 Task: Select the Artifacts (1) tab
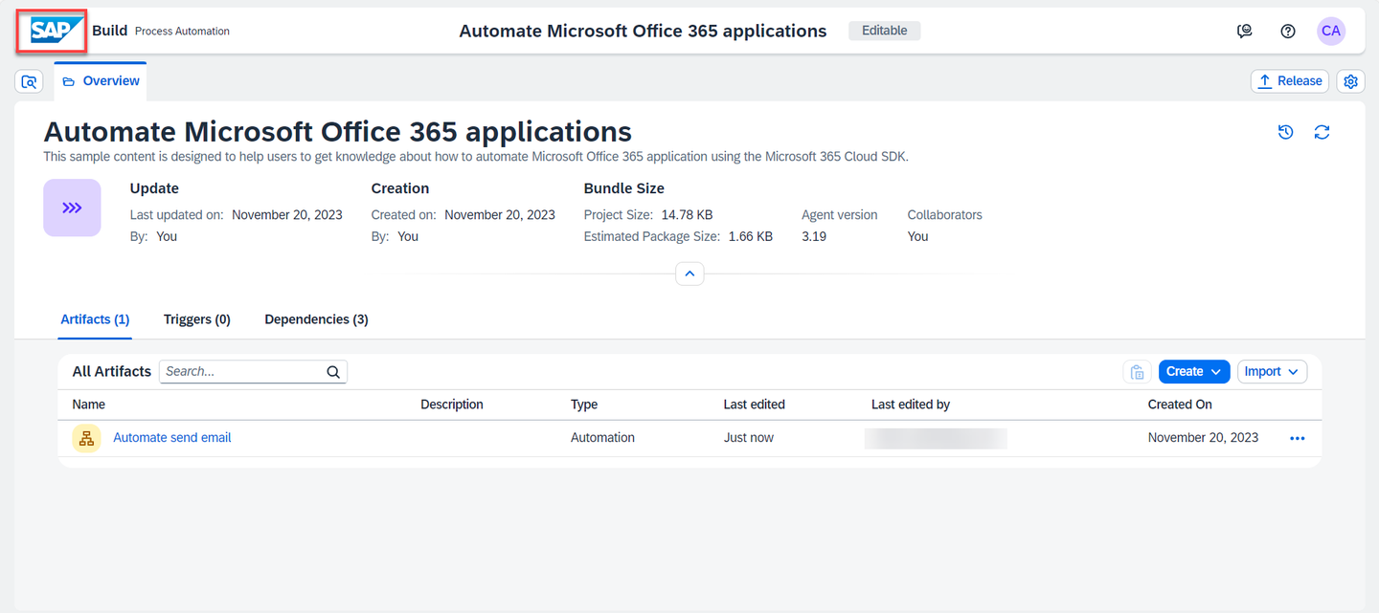pos(95,319)
